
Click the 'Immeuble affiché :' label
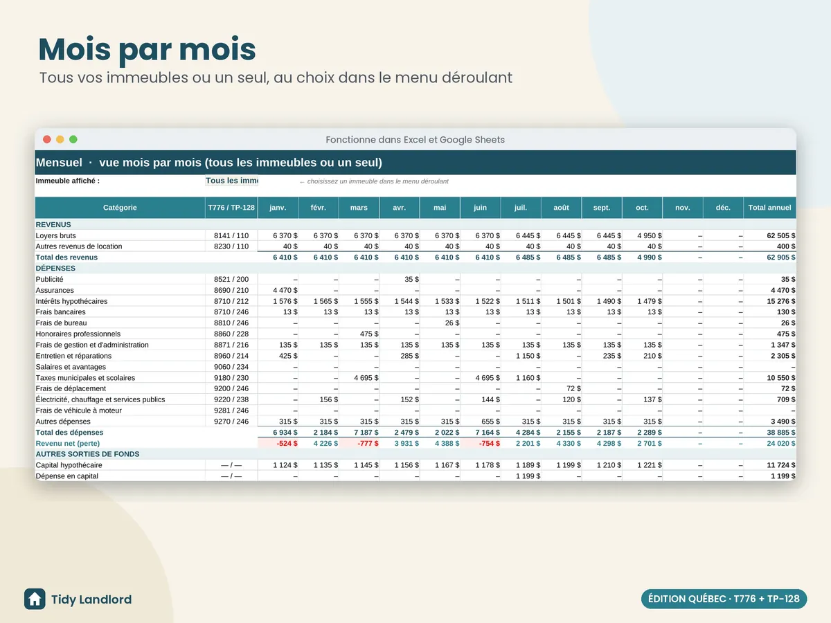coord(68,181)
